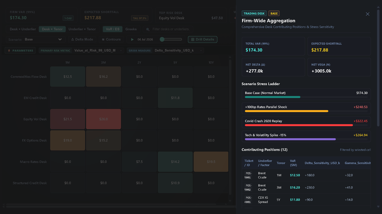Click the TRADING DESK tag
The image size is (382, 214).
click(x=254, y=13)
